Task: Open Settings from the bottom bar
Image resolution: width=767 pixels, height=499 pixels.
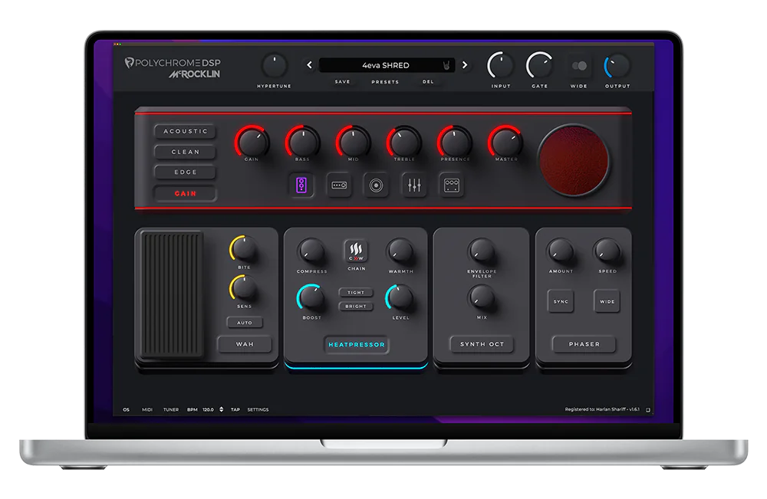Action: tap(258, 410)
